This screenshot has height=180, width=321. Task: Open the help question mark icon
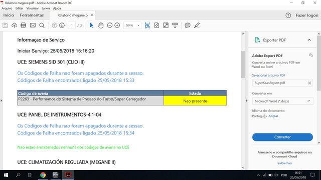click(288, 15)
